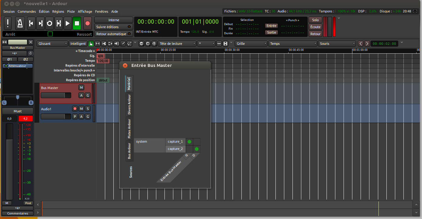422x219 pixels.
Task: Choose the audition speaker tool
Action: click(x=117, y=44)
